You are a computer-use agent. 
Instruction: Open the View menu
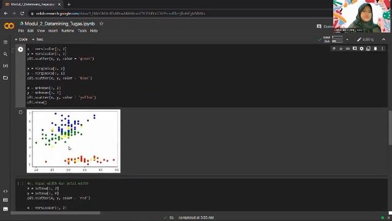coord(41,31)
